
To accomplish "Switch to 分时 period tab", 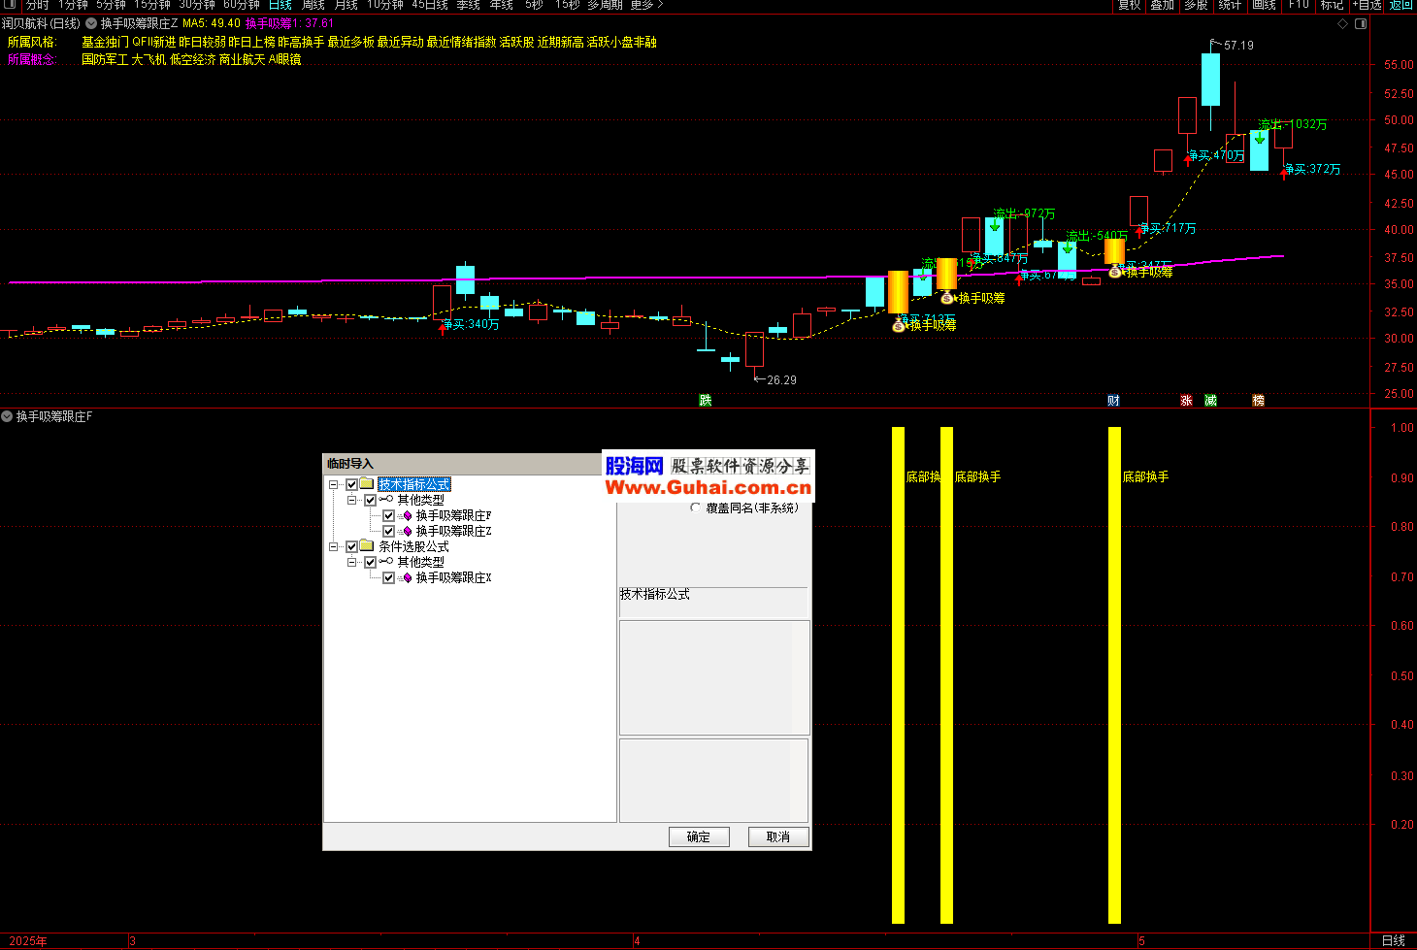I will coord(37,5).
